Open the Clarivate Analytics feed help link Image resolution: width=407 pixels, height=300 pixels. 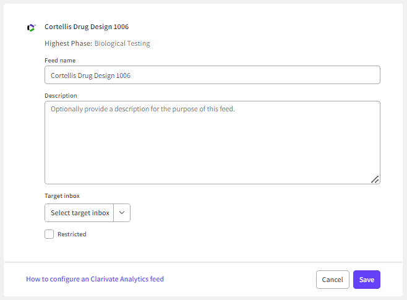click(x=95, y=279)
